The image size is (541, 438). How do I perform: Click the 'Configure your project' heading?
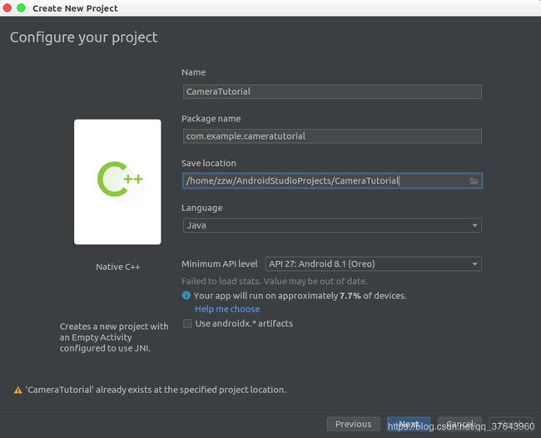(83, 37)
